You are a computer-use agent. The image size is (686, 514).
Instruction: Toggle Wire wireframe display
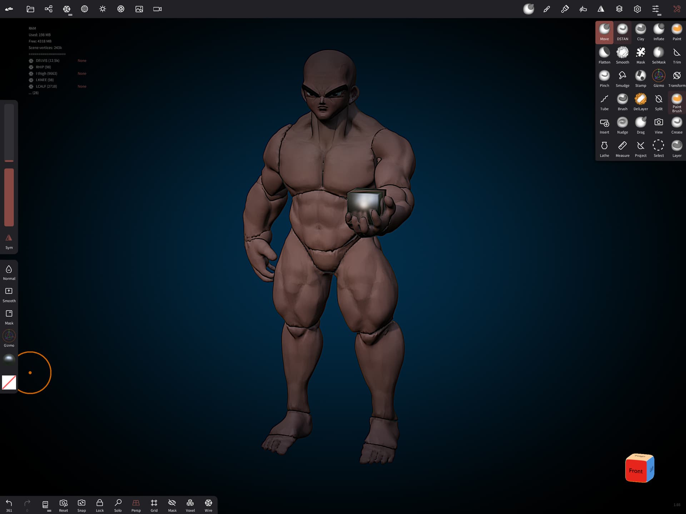(208, 505)
